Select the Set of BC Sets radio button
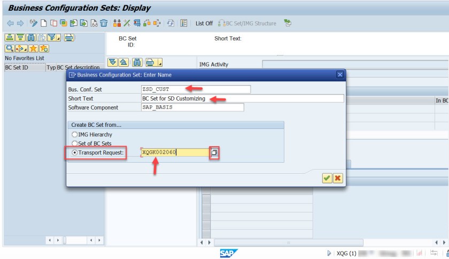Image resolution: width=449 pixels, height=259 pixels. coord(74,143)
